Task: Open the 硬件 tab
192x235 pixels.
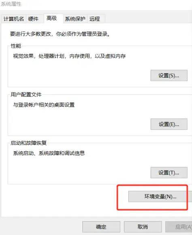Action: [x=34, y=19]
